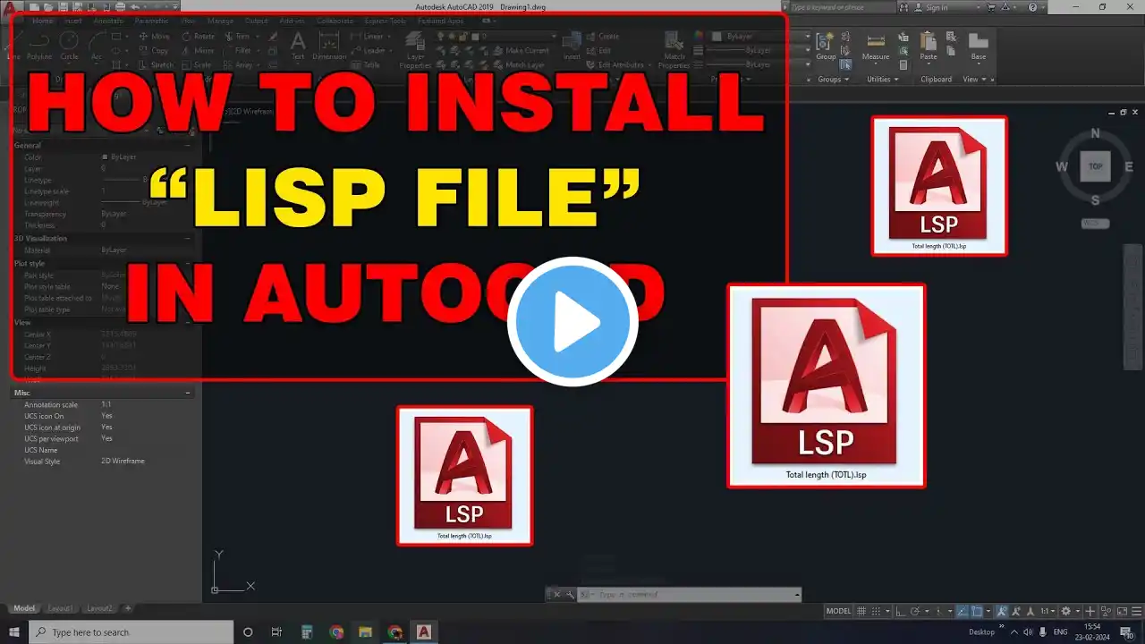Click the Annotation Monitor plus icon in status bar
This screenshot has height=644, width=1145.
coord(1090,611)
